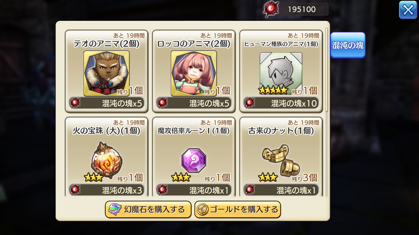Screen dimensions: 419x235
Task: Tap the red chaos currency icon beside 195100
Action: [271, 9]
